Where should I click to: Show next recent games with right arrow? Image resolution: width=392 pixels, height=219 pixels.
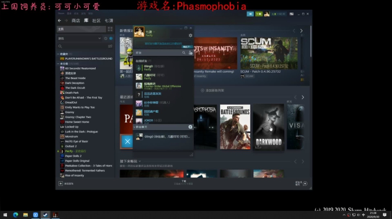303,98
